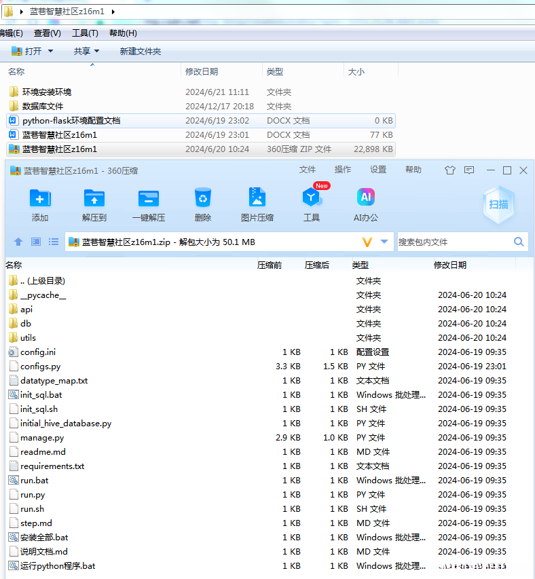535x579 pixels.
Task: Select the 安装全部.bat file icon
Action: tap(14, 538)
